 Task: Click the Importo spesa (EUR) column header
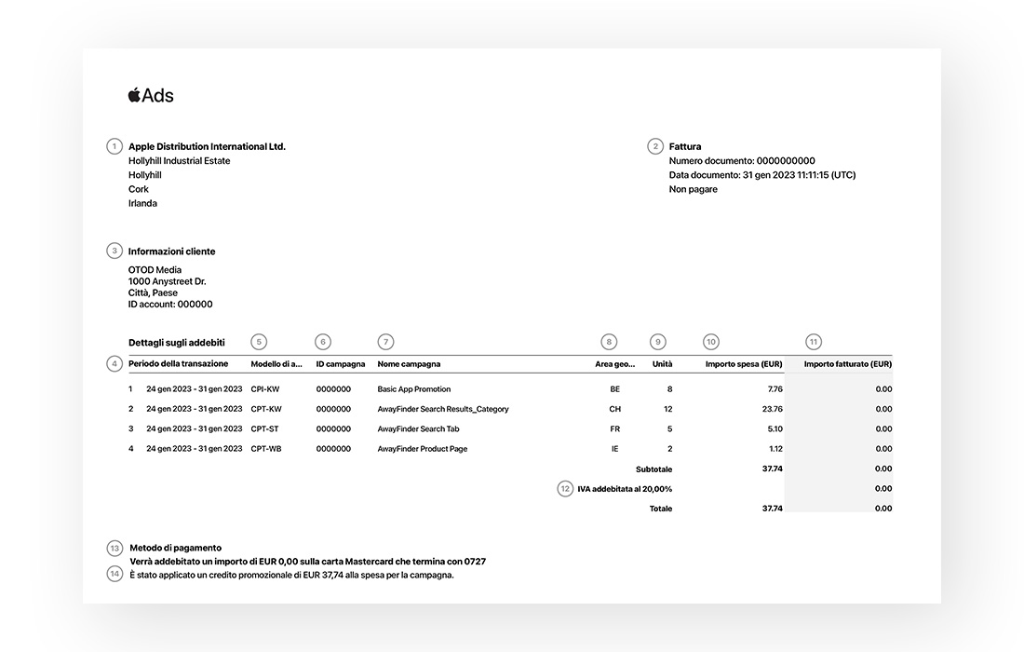pos(743,364)
